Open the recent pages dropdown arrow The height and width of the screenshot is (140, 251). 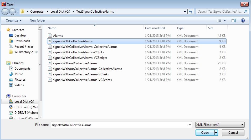click(x=18, y=12)
